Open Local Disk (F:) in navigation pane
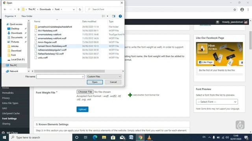Screen dimensions: 252x141 click(x=18, y=60)
